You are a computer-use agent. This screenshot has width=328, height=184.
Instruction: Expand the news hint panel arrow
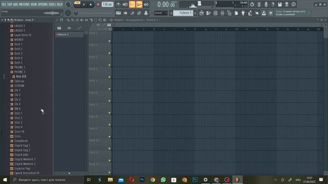click(310, 13)
